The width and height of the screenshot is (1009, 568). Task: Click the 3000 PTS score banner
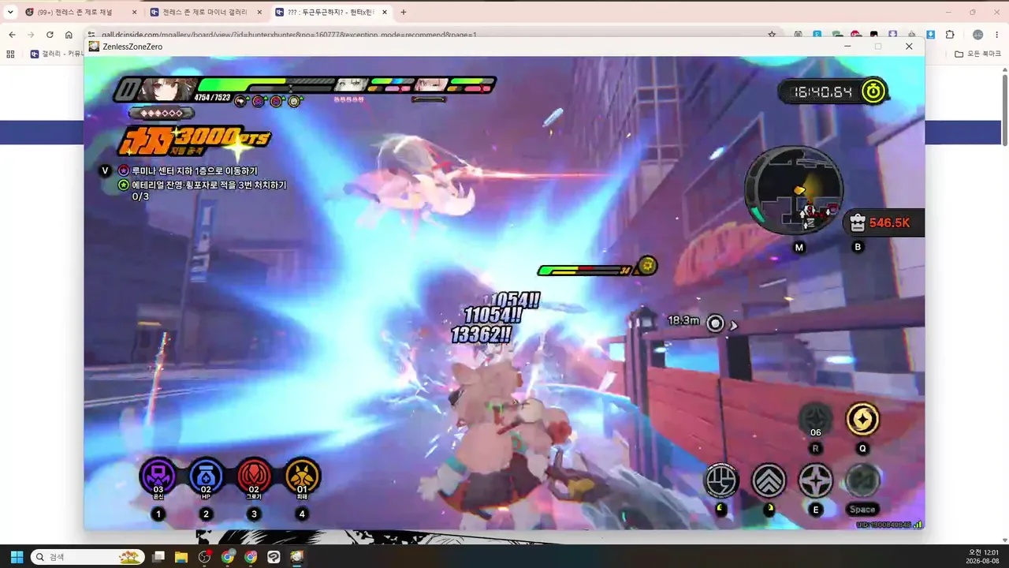(x=195, y=142)
